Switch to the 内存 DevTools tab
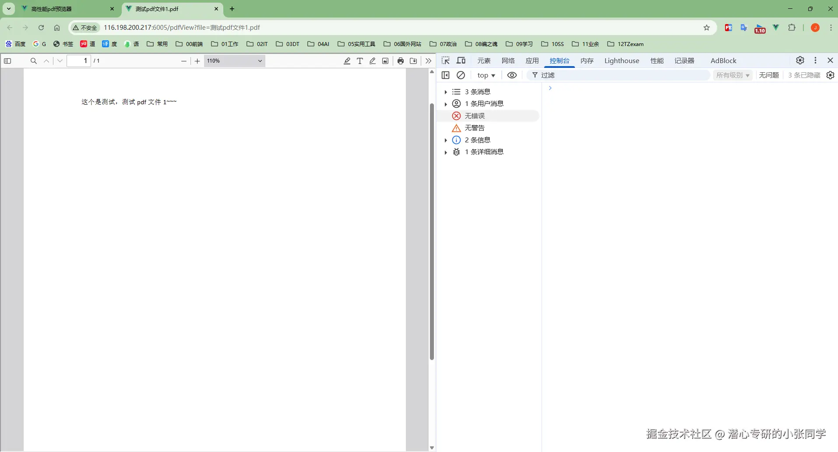The height and width of the screenshot is (452, 838). (x=587, y=61)
